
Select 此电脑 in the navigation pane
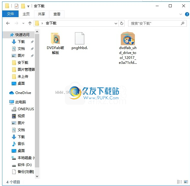(17, 102)
